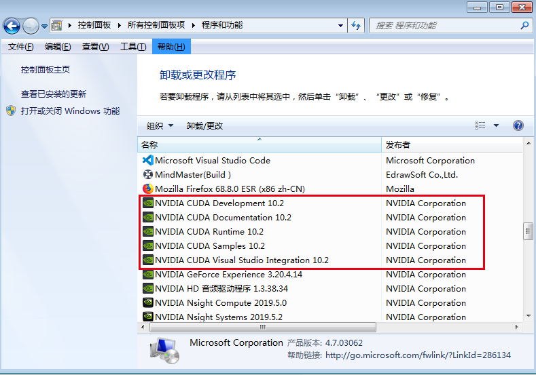Click Mozilla publisher cell
Image resolution: width=536 pixels, height=375 pixels.
tap(400, 189)
